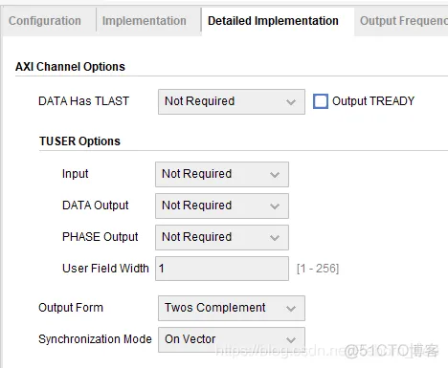
Task: Enable the Output TREADY checkbox
Action: 321,101
